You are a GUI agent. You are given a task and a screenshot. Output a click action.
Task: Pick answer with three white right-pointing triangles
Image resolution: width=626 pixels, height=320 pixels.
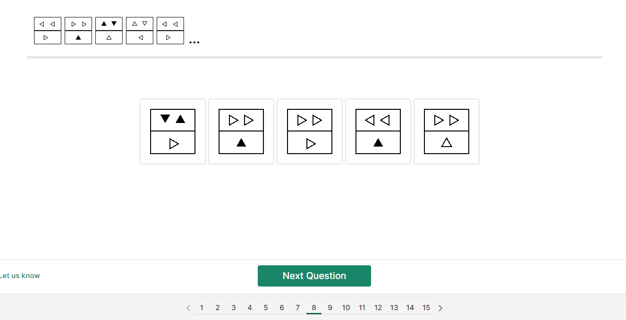pos(310,131)
